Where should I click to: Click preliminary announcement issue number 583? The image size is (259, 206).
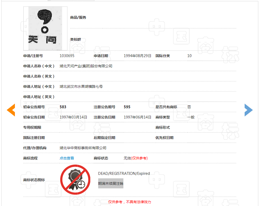coord(63,107)
